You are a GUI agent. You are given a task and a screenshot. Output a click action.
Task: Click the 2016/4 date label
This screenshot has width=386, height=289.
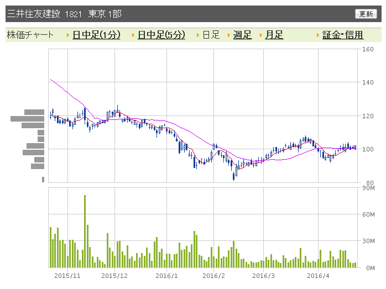[x=318, y=276]
